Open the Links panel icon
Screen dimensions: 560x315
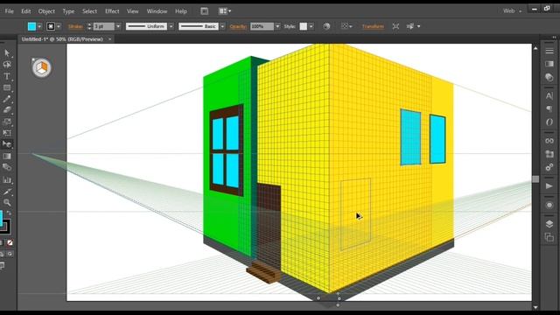[x=549, y=141]
